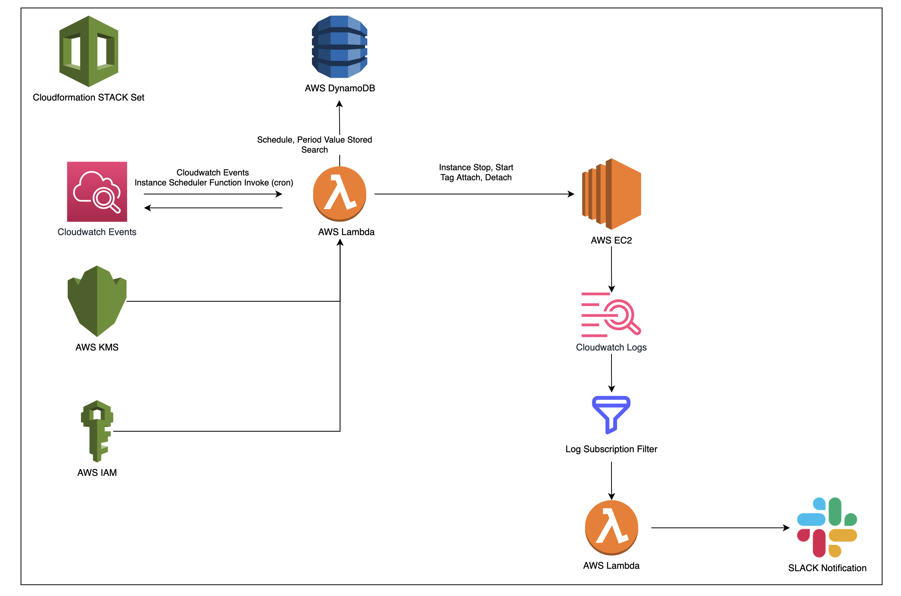The height and width of the screenshot is (596, 901).
Task: Select the 'Cloudformation STACK Set' text label
Action: pos(88,97)
